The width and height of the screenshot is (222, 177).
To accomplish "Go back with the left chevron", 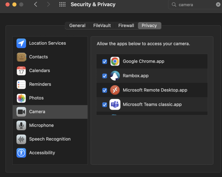I will 36,4.
